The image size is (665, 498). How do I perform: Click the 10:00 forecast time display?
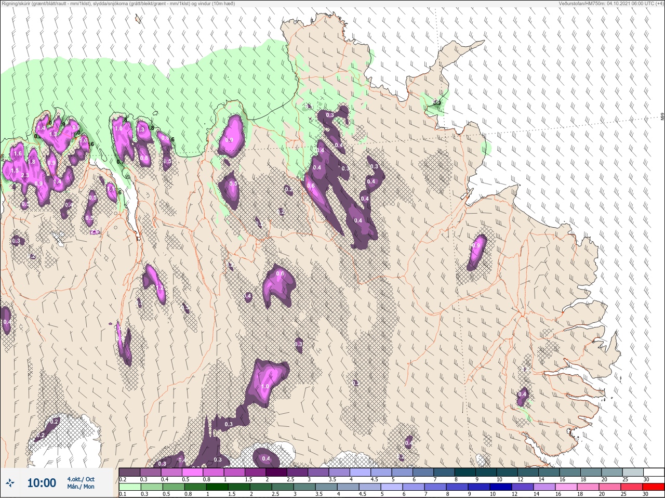pyautogui.click(x=42, y=483)
